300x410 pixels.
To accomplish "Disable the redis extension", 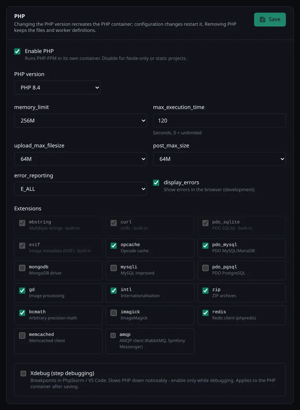I will 205,313.
